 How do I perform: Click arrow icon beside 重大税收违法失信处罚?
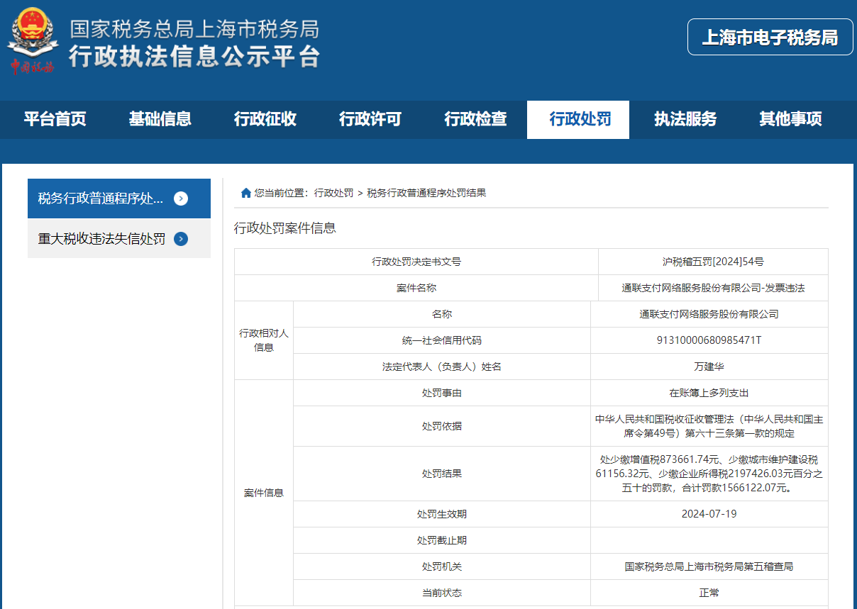[181, 239]
